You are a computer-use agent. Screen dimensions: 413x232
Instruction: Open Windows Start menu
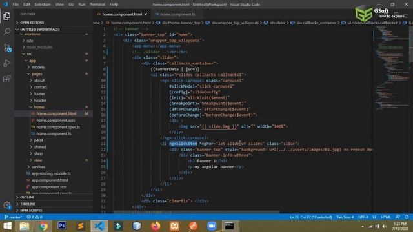click(7, 226)
